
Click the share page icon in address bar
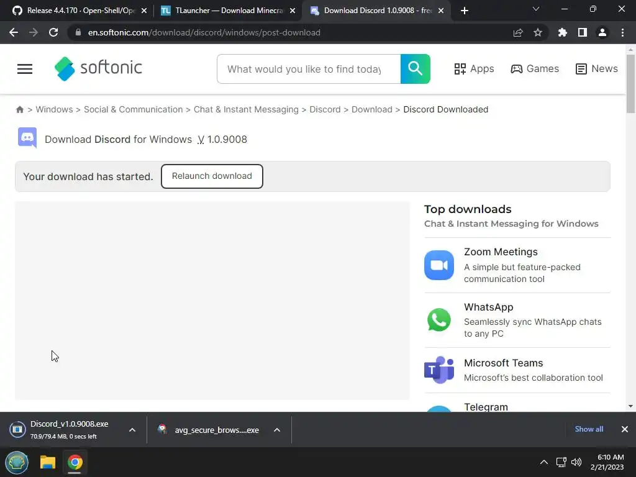tap(518, 32)
